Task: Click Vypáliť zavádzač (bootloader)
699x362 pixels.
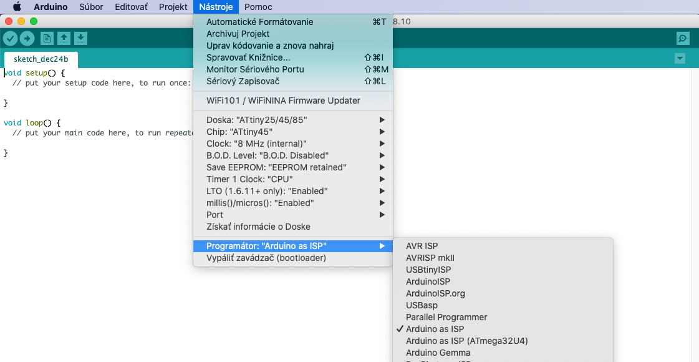Action: pos(266,258)
